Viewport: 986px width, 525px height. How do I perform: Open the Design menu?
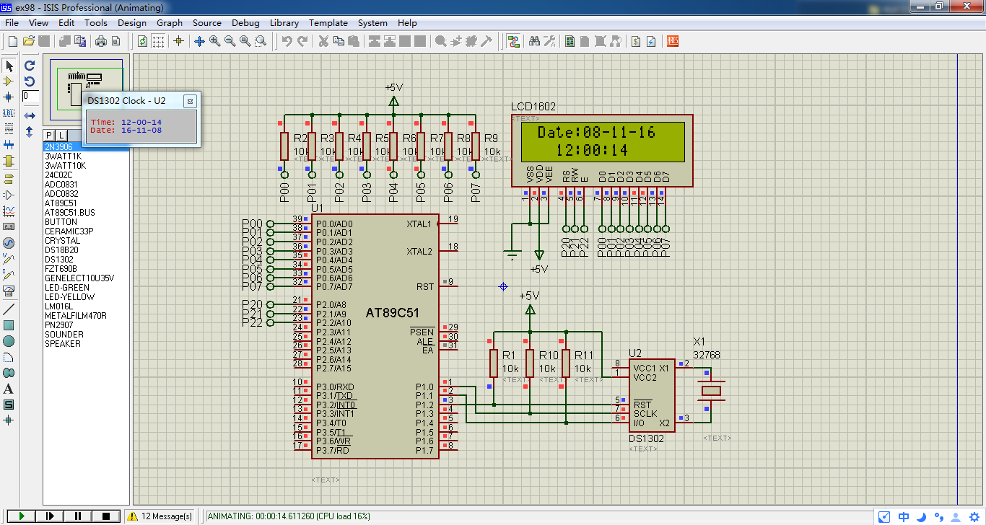click(132, 22)
